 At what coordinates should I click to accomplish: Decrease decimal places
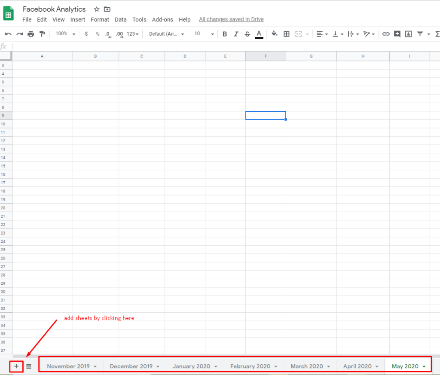pyautogui.click(x=108, y=34)
